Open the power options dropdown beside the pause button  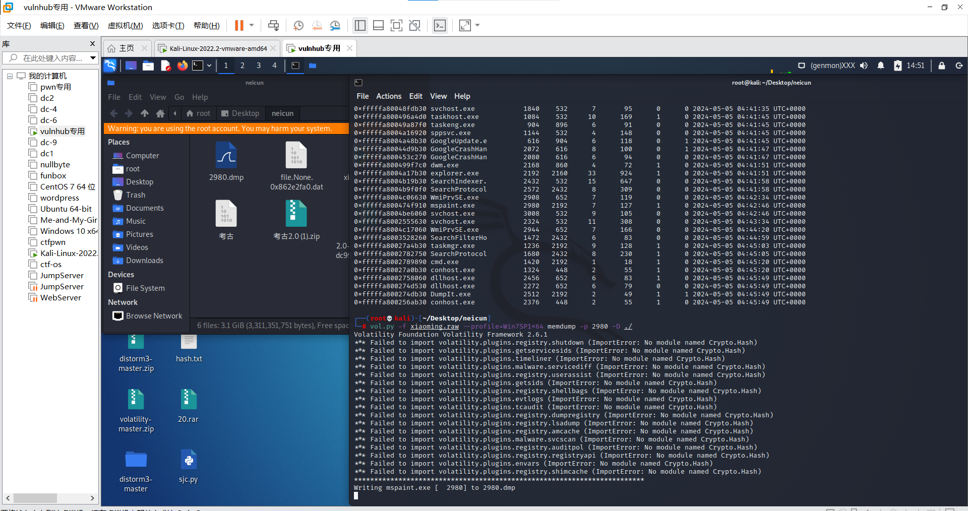pyautogui.click(x=252, y=25)
